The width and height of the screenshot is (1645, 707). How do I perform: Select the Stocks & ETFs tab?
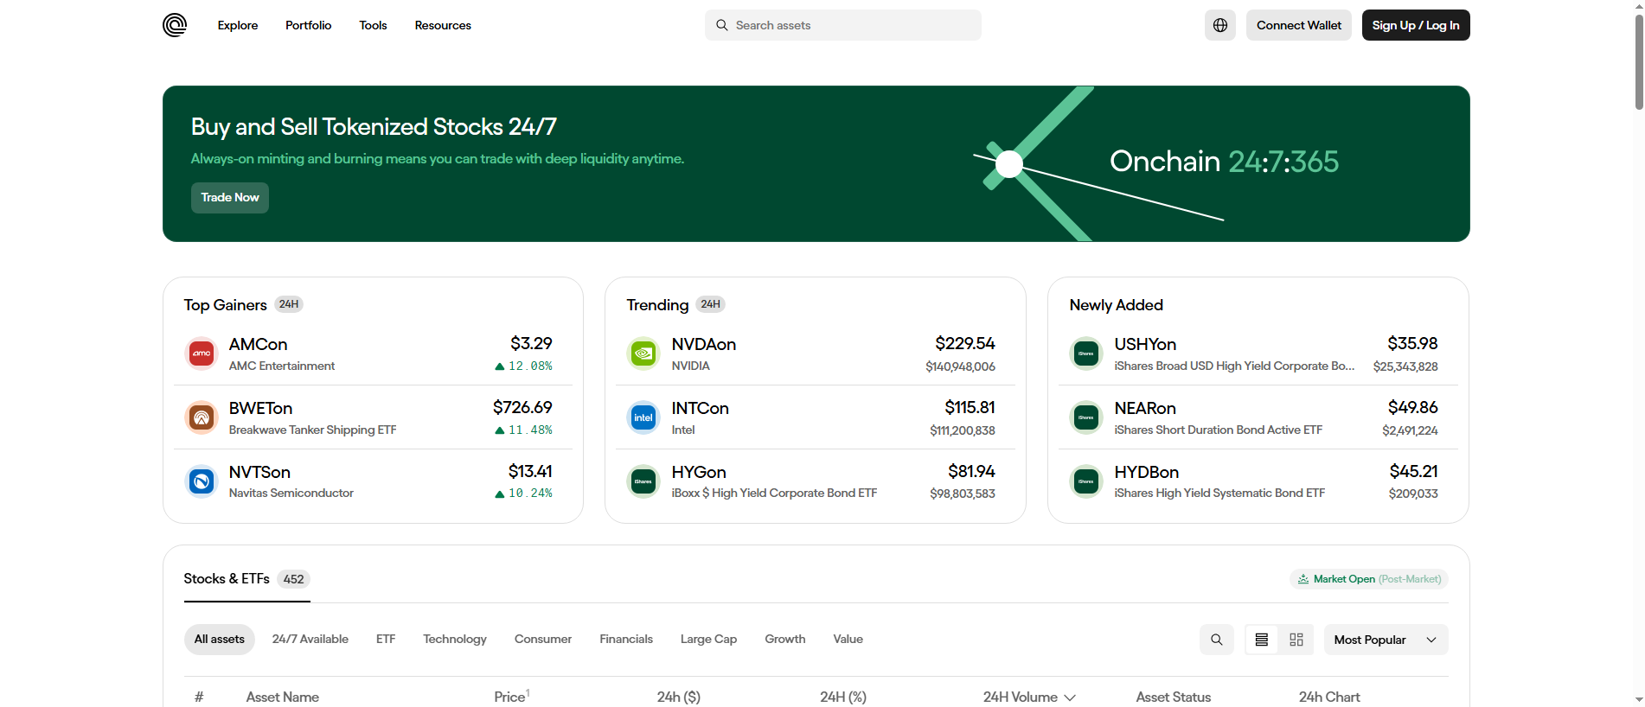pyautogui.click(x=246, y=579)
